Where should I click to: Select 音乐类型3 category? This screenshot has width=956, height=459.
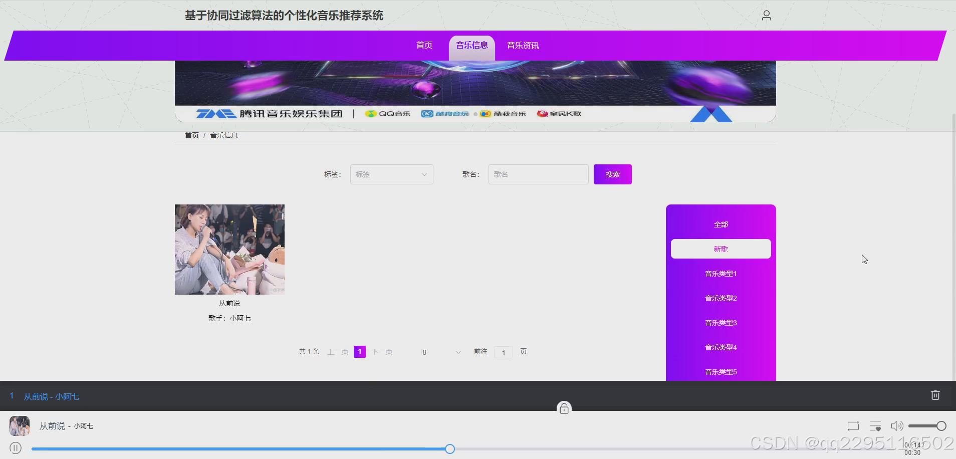721,323
